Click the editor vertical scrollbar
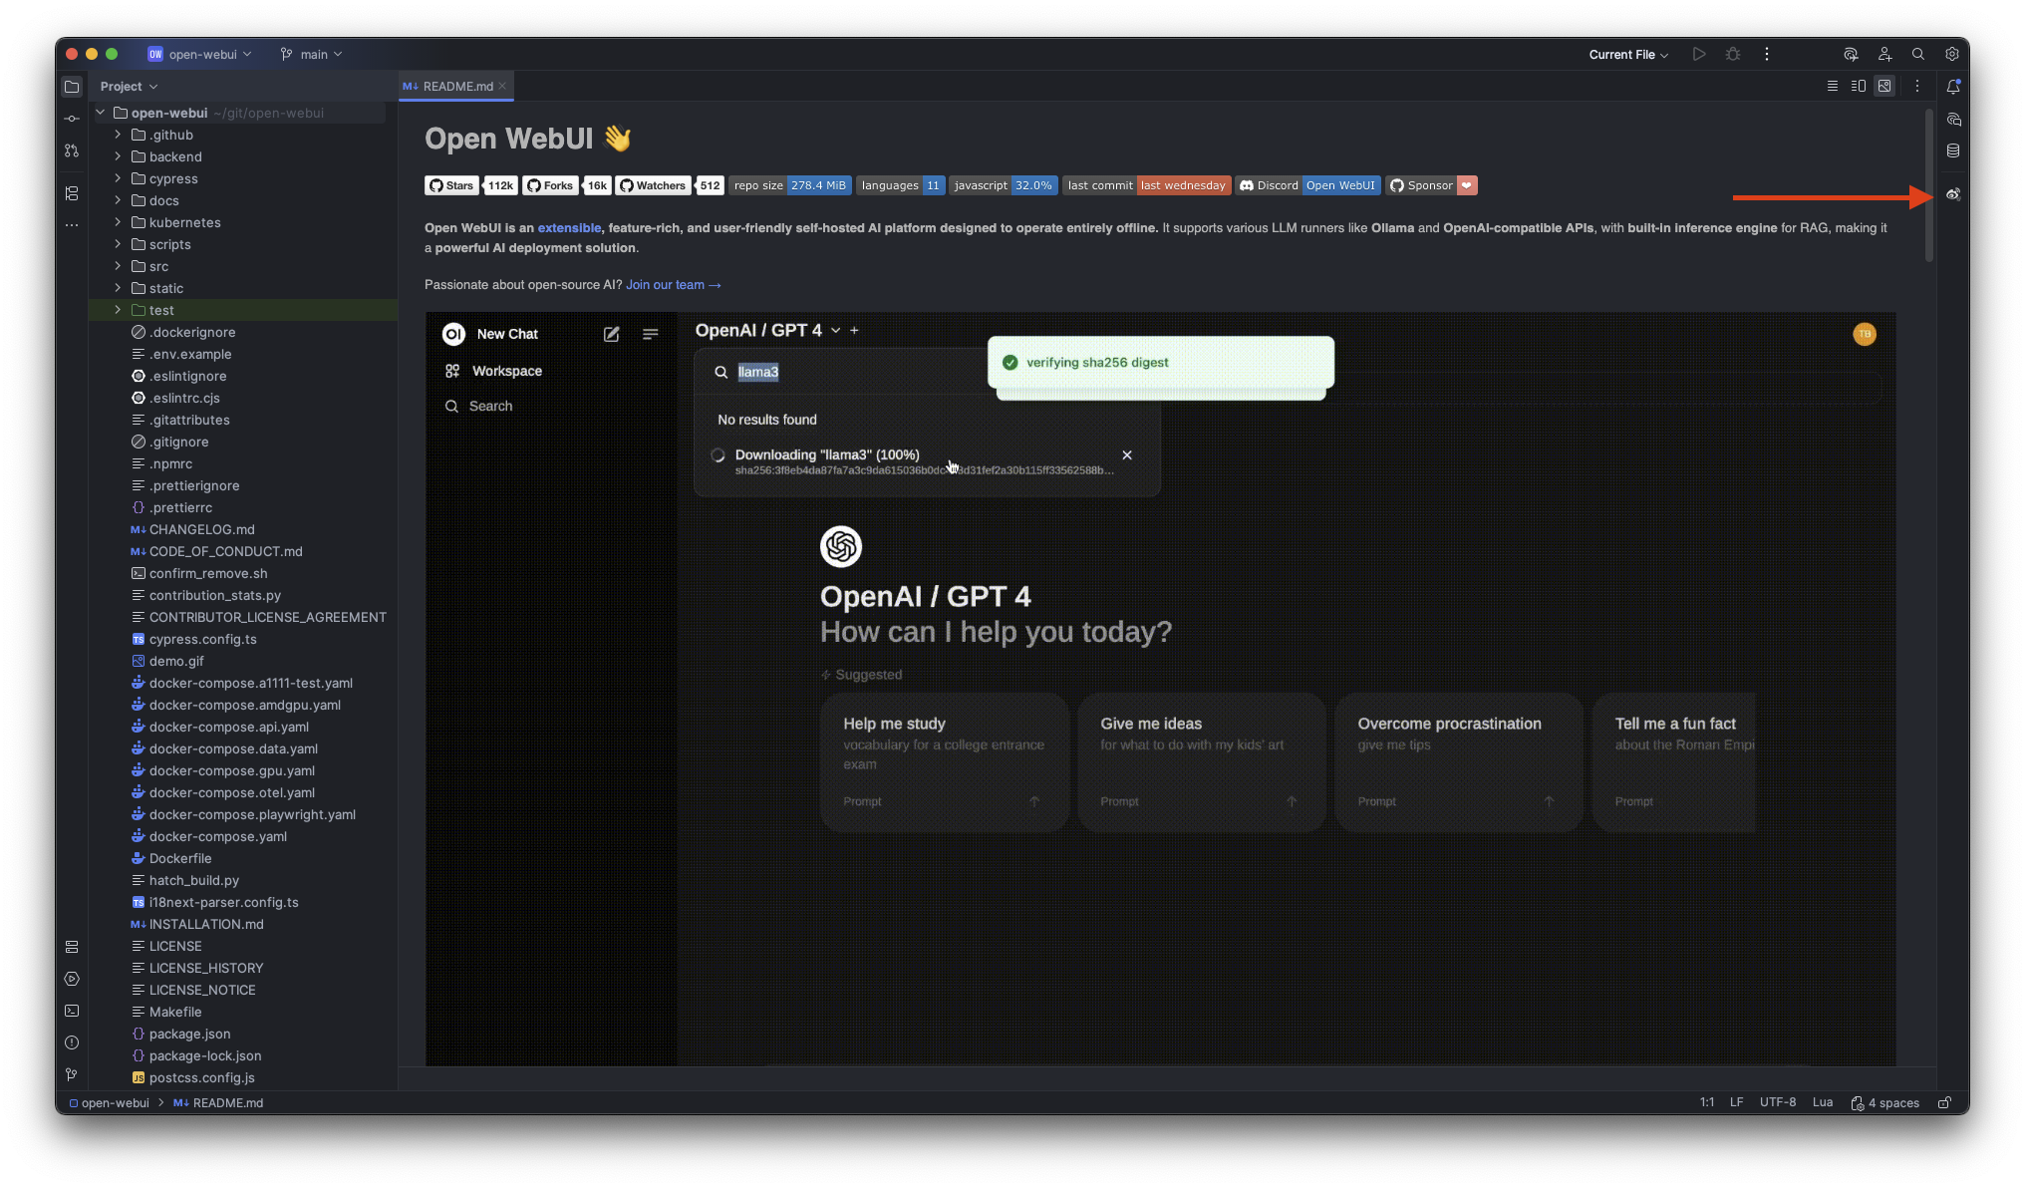The width and height of the screenshot is (2025, 1188). (x=1929, y=184)
